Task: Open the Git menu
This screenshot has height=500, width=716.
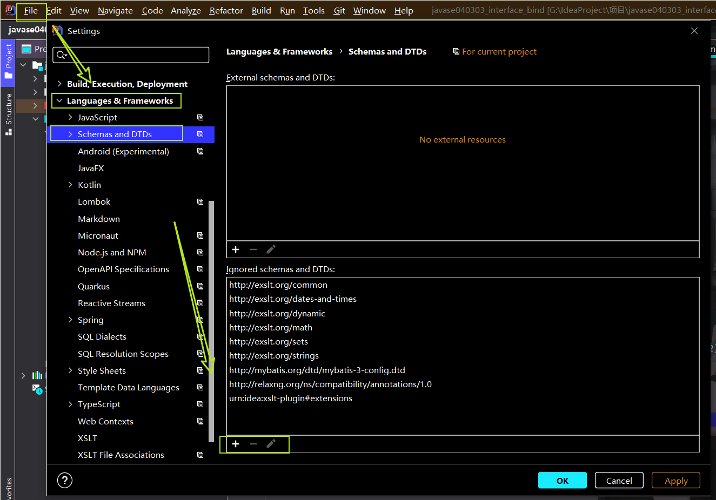Action: click(339, 10)
